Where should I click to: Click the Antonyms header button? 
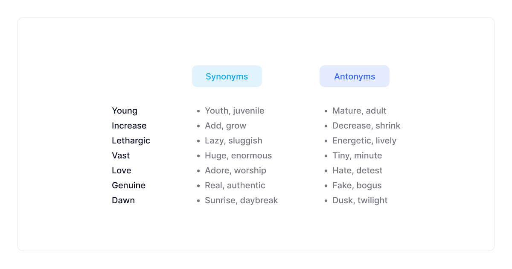click(354, 76)
